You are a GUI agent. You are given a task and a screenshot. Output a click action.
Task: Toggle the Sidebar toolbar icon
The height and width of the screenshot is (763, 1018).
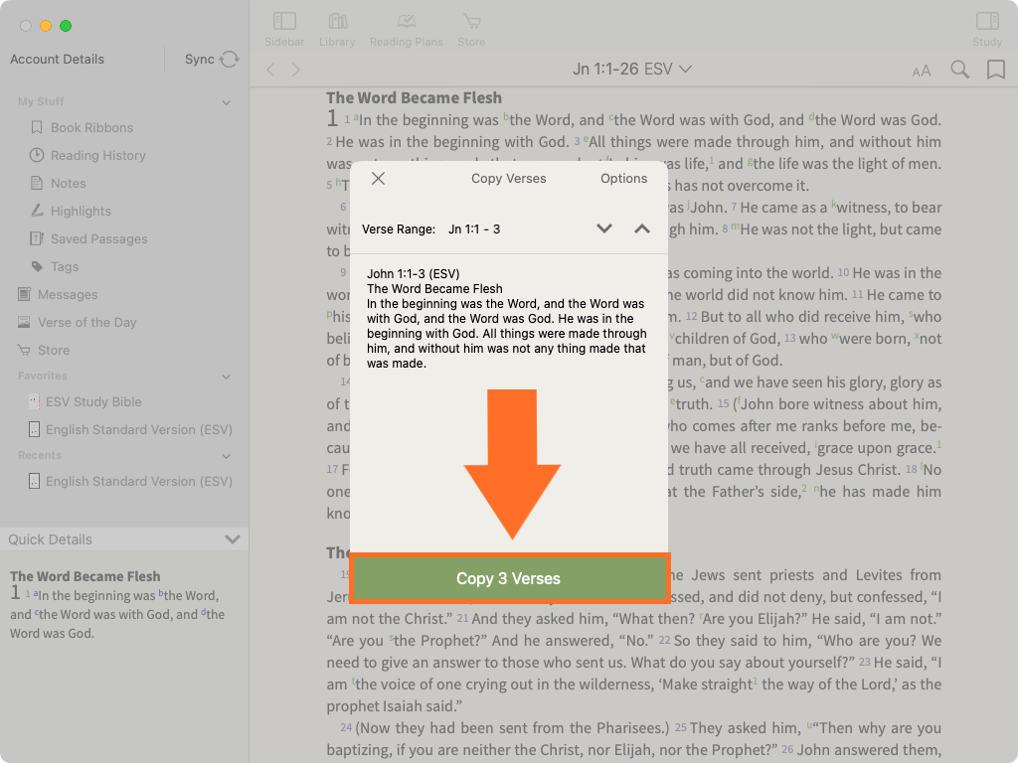[284, 22]
